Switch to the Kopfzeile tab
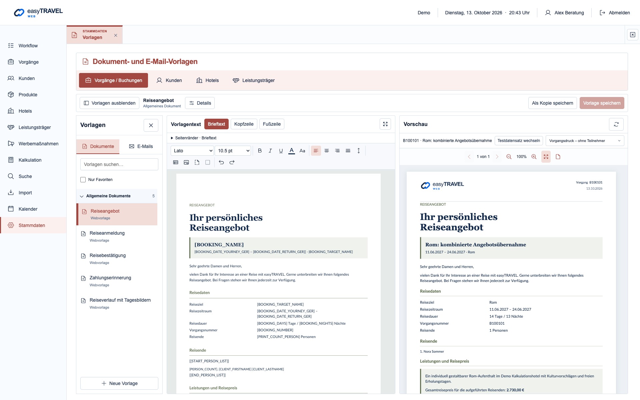Image resolution: width=640 pixels, height=400 pixels. [244, 124]
